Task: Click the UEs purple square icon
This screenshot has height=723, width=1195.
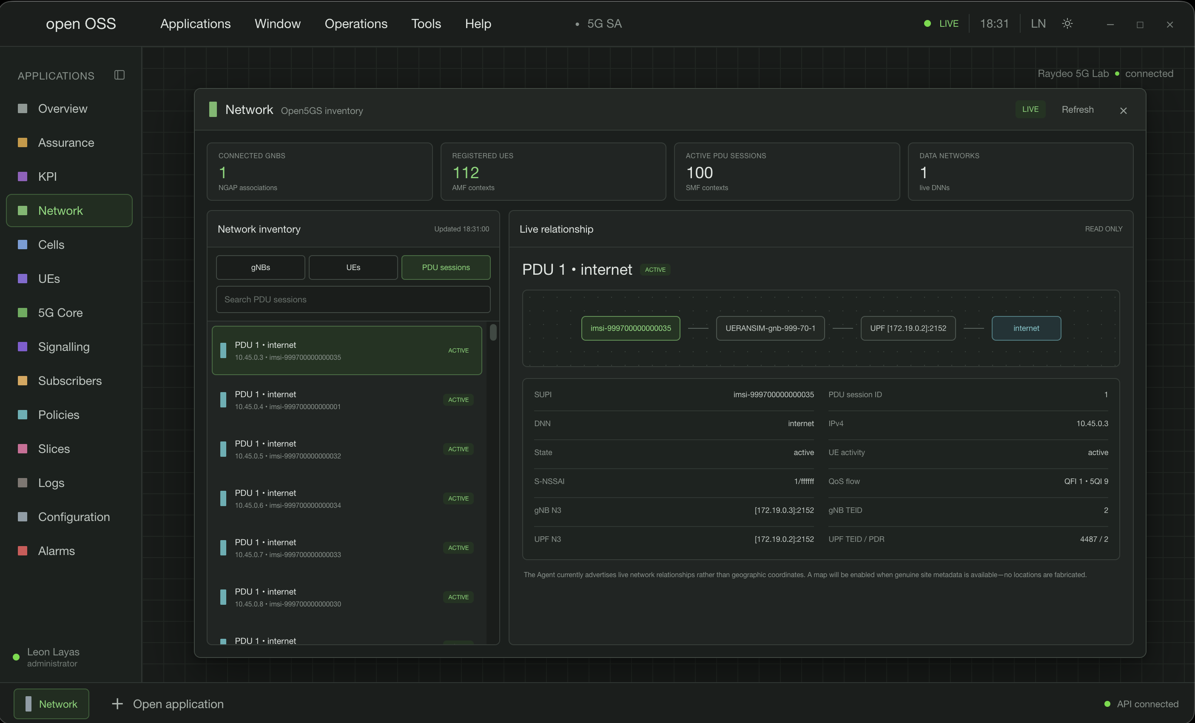Action: click(22, 278)
